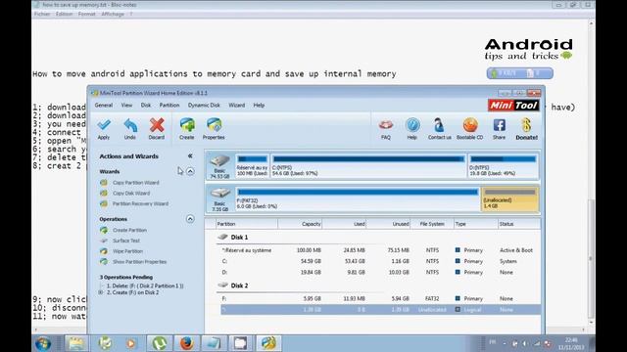This screenshot has width=627, height=352.
Task: Click the Facebook Share icon
Action: [499, 129]
